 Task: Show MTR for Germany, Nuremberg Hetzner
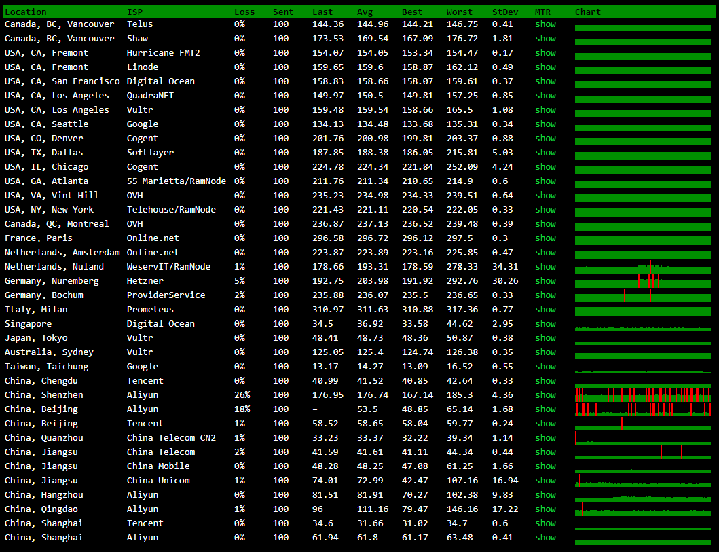point(545,281)
